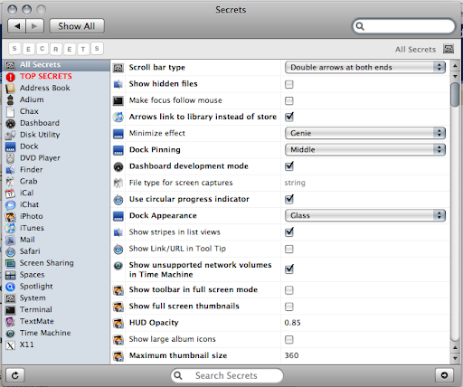This screenshot has width=463, height=387.
Task: Click the iPhoto icon beside HUD Opacity row
Action: 118,323
